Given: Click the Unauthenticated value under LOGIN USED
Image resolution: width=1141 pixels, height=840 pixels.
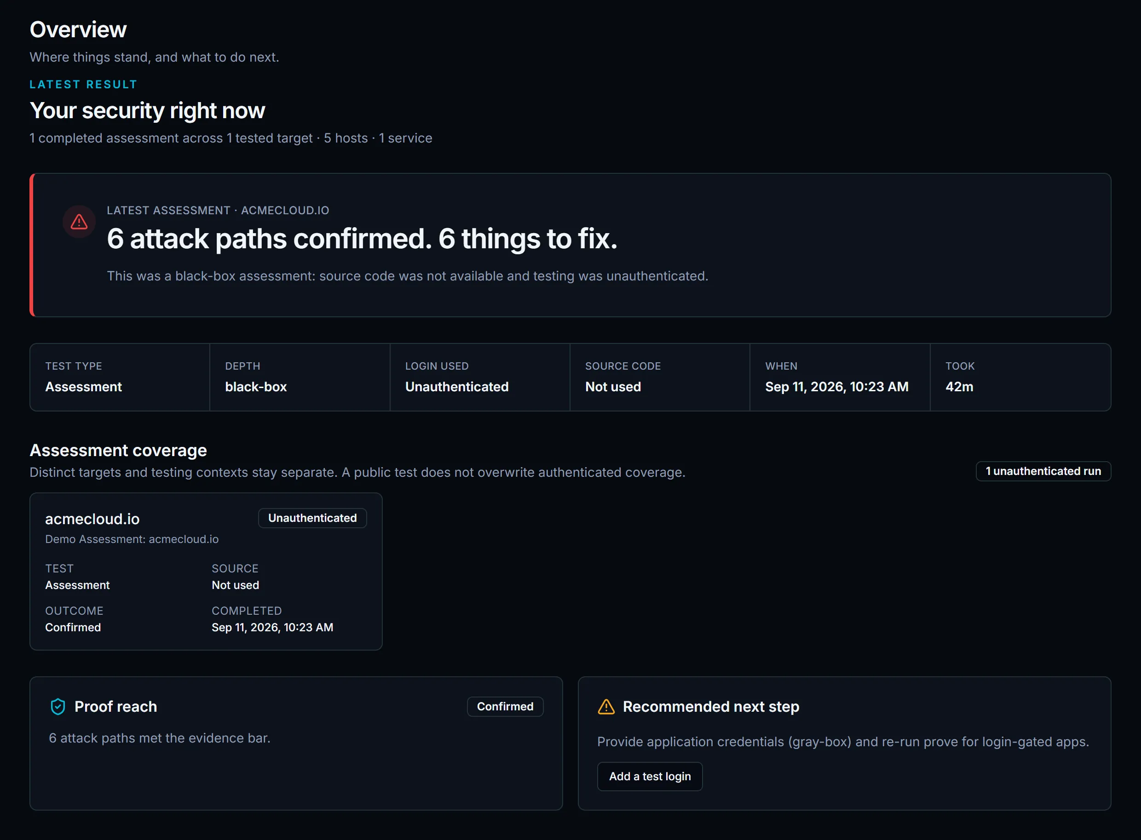Looking at the screenshot, I should tap(457, 387).
